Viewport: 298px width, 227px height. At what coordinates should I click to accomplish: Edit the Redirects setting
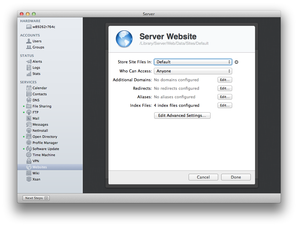pyautogui.click(x=225, y=89)
